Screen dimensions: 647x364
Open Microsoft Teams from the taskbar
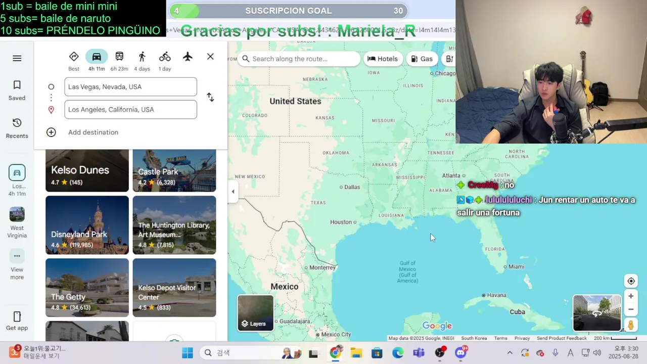point(419,353)
